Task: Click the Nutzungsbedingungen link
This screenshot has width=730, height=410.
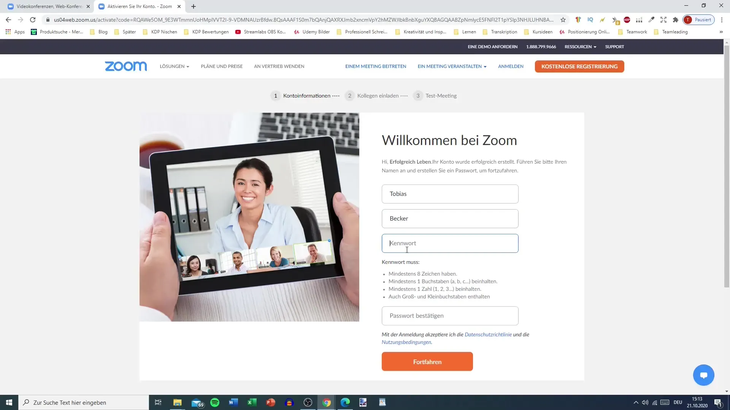Action: pos(406,341)
